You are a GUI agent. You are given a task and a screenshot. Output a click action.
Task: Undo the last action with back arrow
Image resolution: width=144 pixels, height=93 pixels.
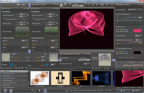[18, 5]
